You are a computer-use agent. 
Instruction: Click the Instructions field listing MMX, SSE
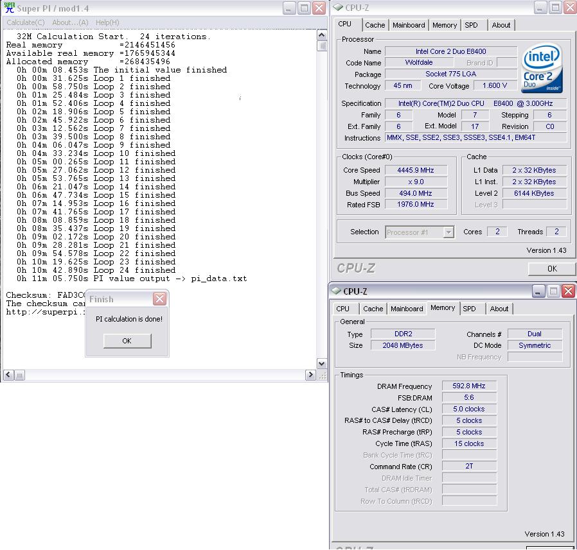click(x=475, y=137)
